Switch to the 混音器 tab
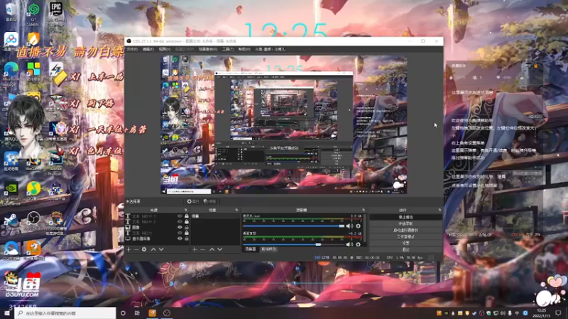 [251, 250]
